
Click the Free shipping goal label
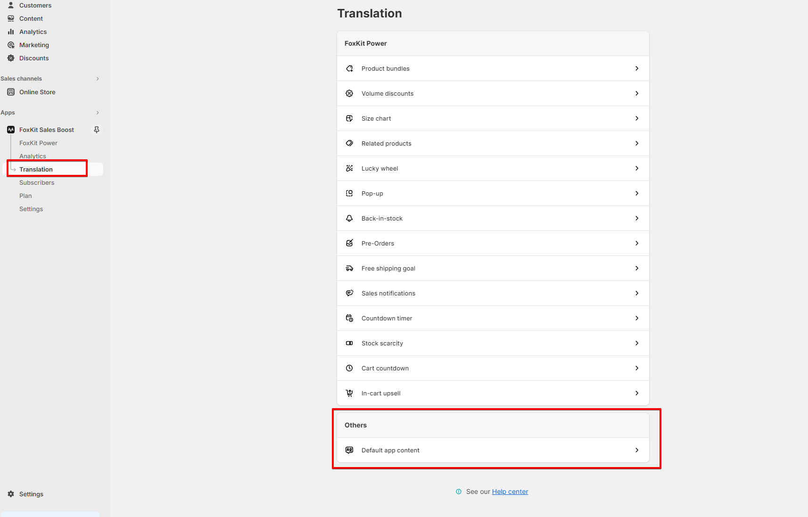(388, 268)
